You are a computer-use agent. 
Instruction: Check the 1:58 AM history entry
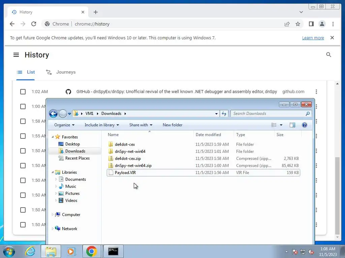pos(23,121)
